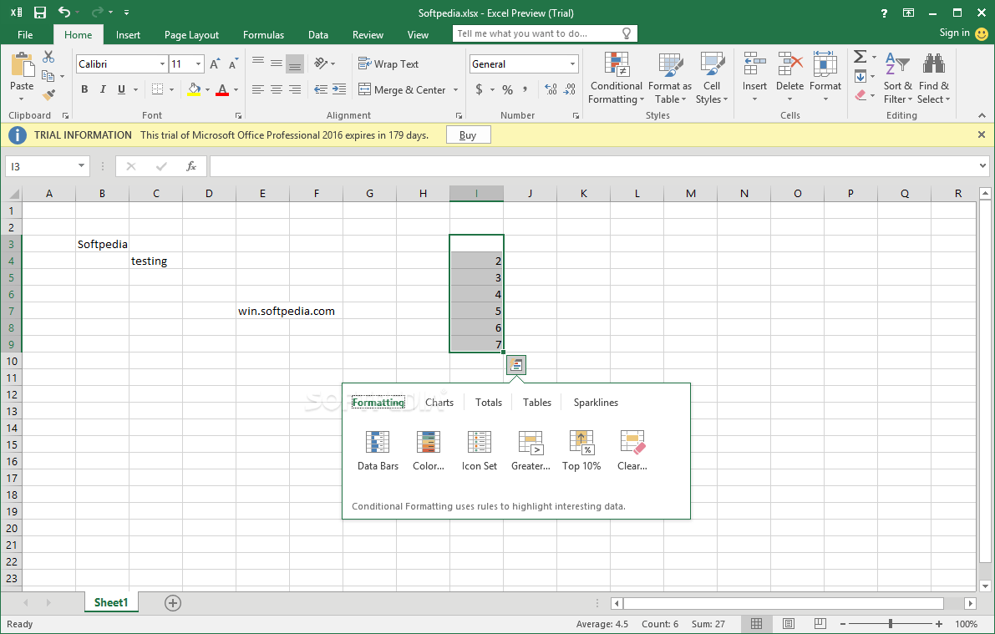Apply Top 10% conditional formatting
Viewport: 995px width, 634px height.
point(581,449)
